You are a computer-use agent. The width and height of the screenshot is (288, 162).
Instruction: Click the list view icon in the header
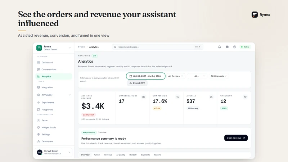227,47
